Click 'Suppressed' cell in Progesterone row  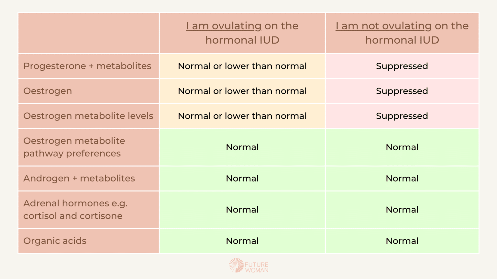point(402,66)
